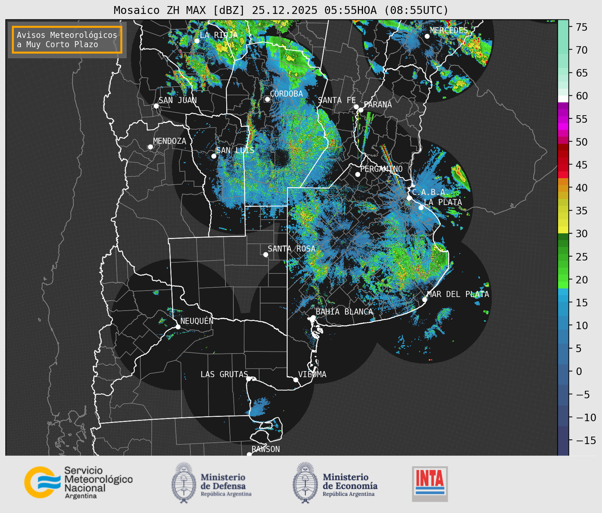Click the Mar del Plata label text
The height and width of the screenshot is (513, 602).
click(458, 294)
